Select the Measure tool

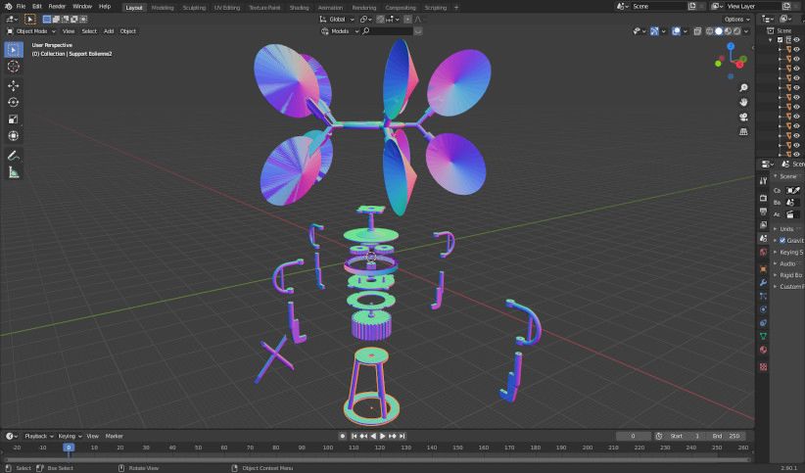coord(14,172)
